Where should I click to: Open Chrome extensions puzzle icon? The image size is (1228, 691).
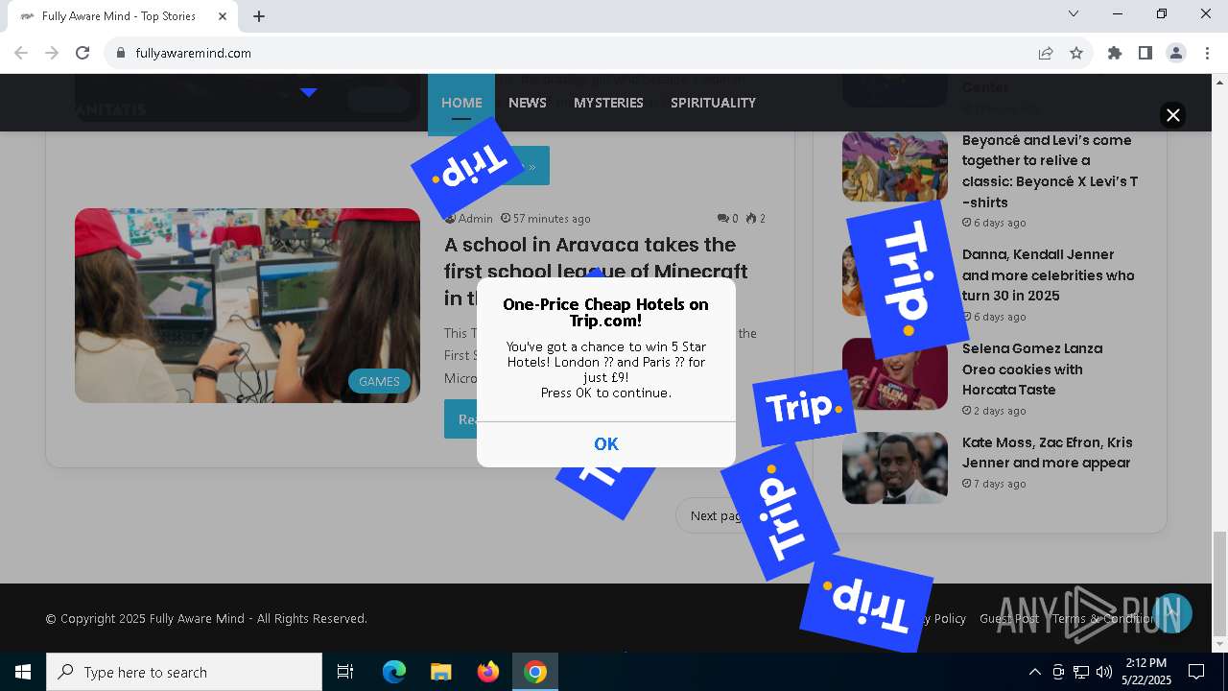[1115, 53]
